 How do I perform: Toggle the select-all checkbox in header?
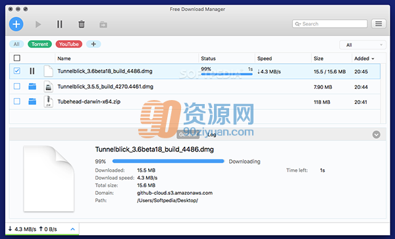point(17,58)
